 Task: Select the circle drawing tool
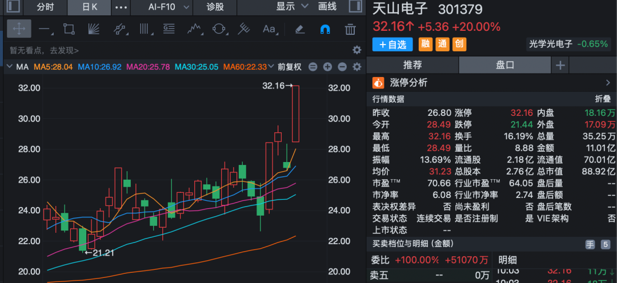(219, 29)
